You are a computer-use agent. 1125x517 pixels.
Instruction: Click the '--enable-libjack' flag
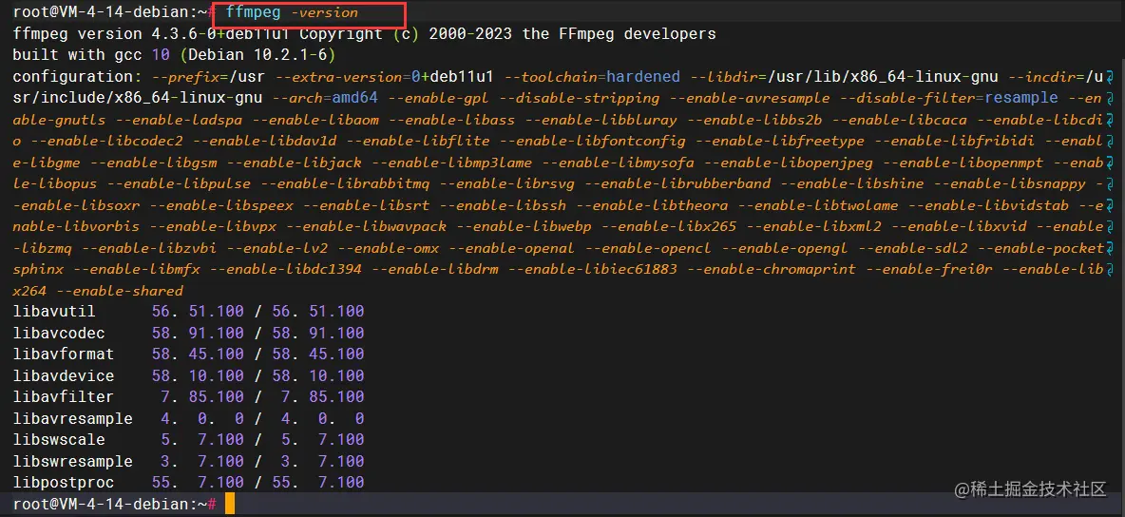tap(295, 163)
